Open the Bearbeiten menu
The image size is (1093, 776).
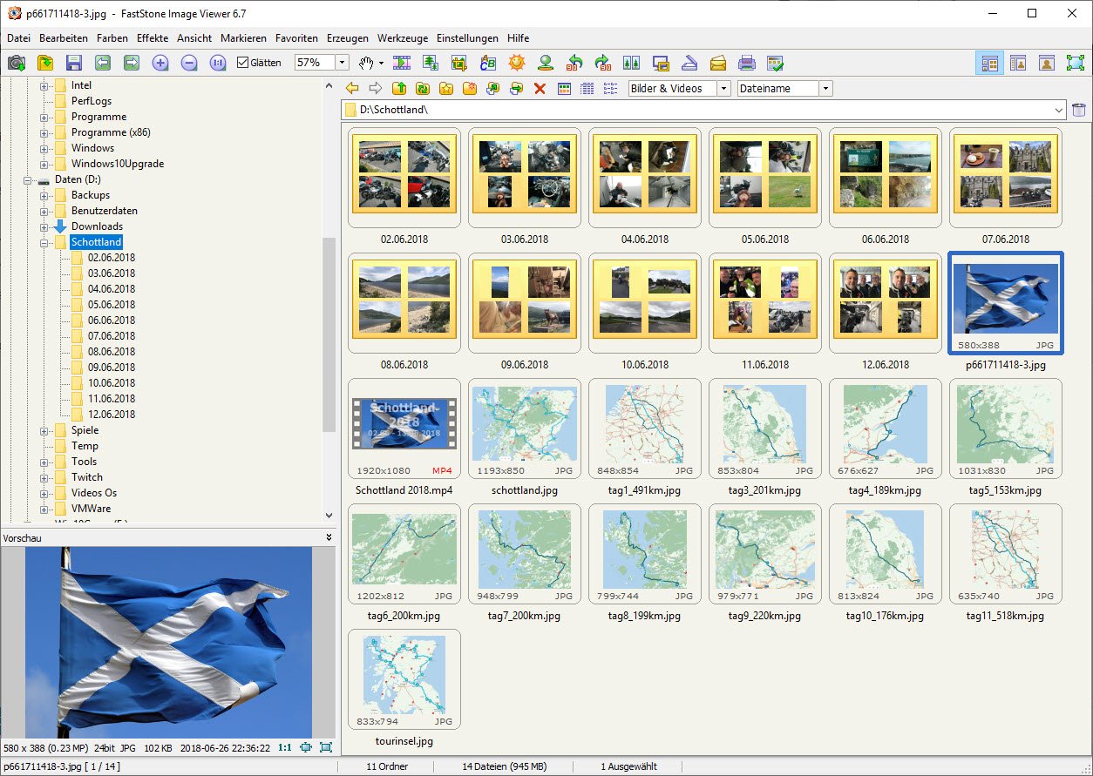[x=63, y=38]
